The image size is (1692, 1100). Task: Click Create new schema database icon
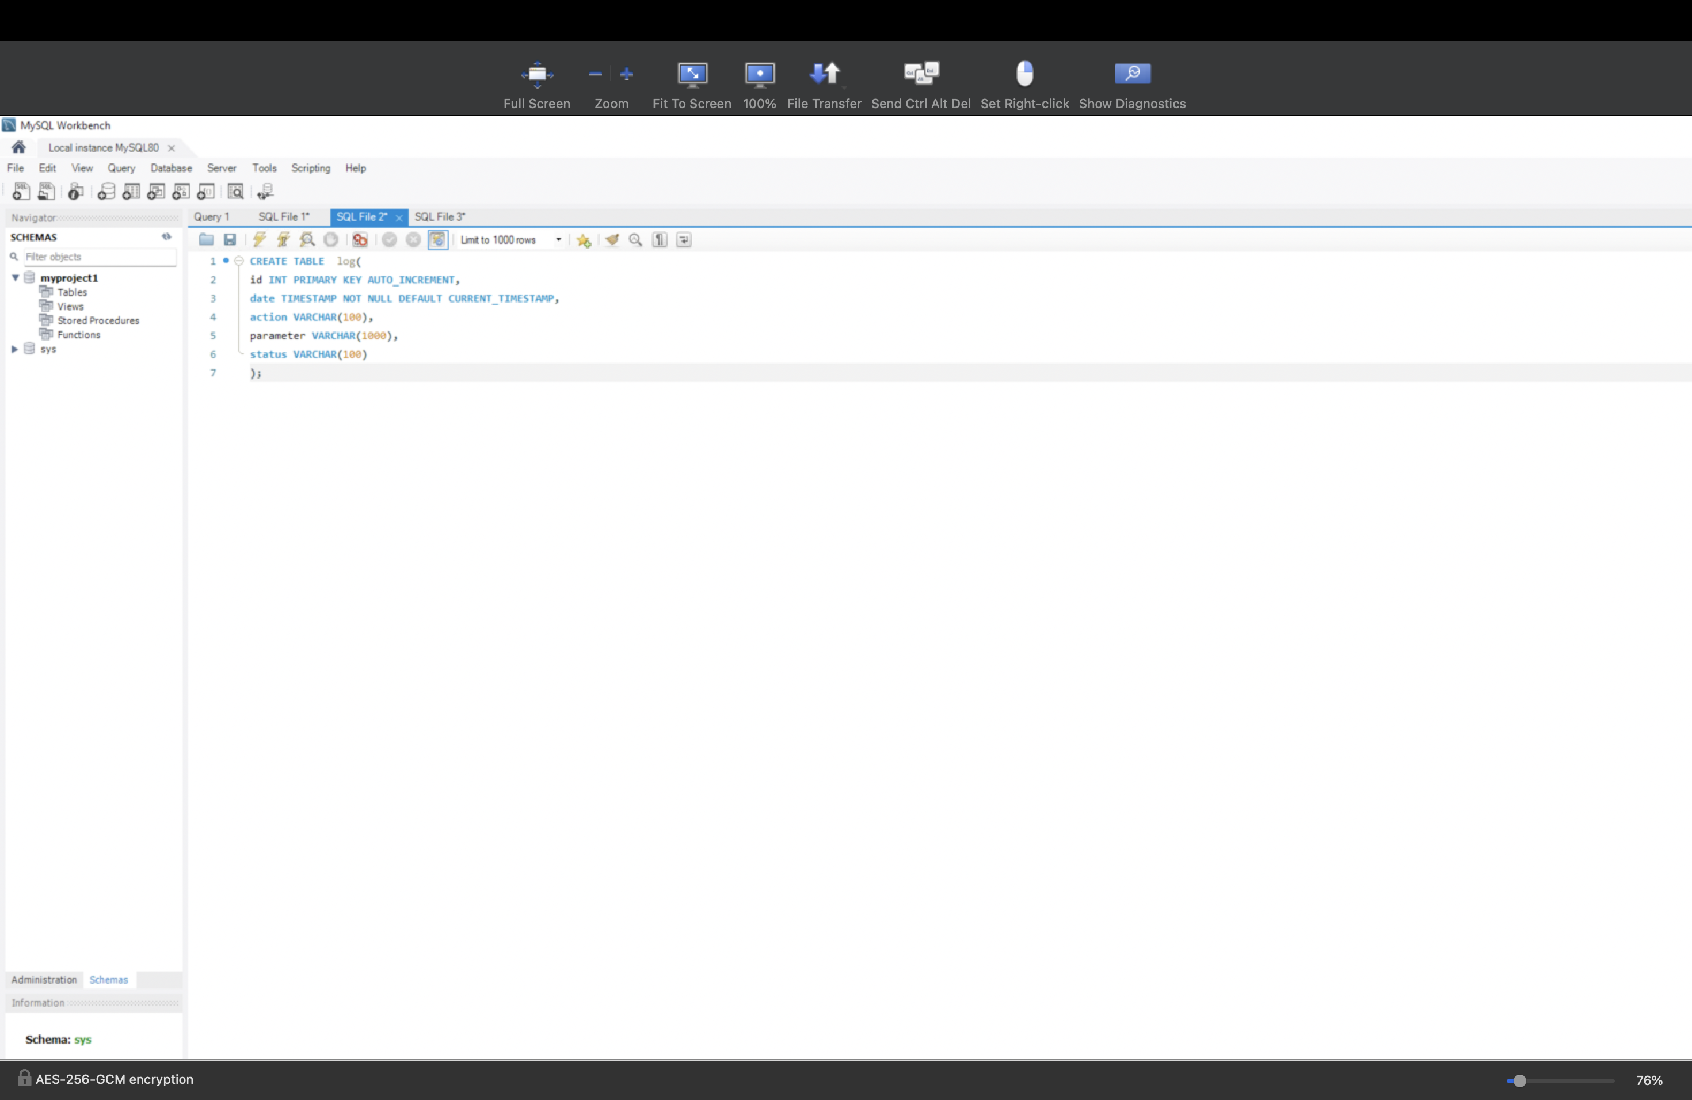(106, 191)
